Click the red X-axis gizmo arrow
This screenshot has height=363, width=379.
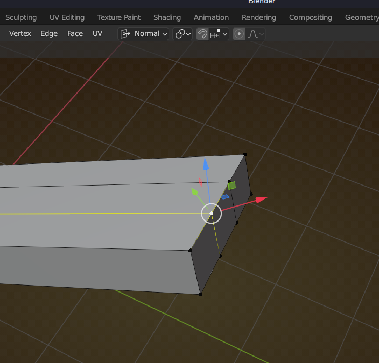click(x=261, y=200)
